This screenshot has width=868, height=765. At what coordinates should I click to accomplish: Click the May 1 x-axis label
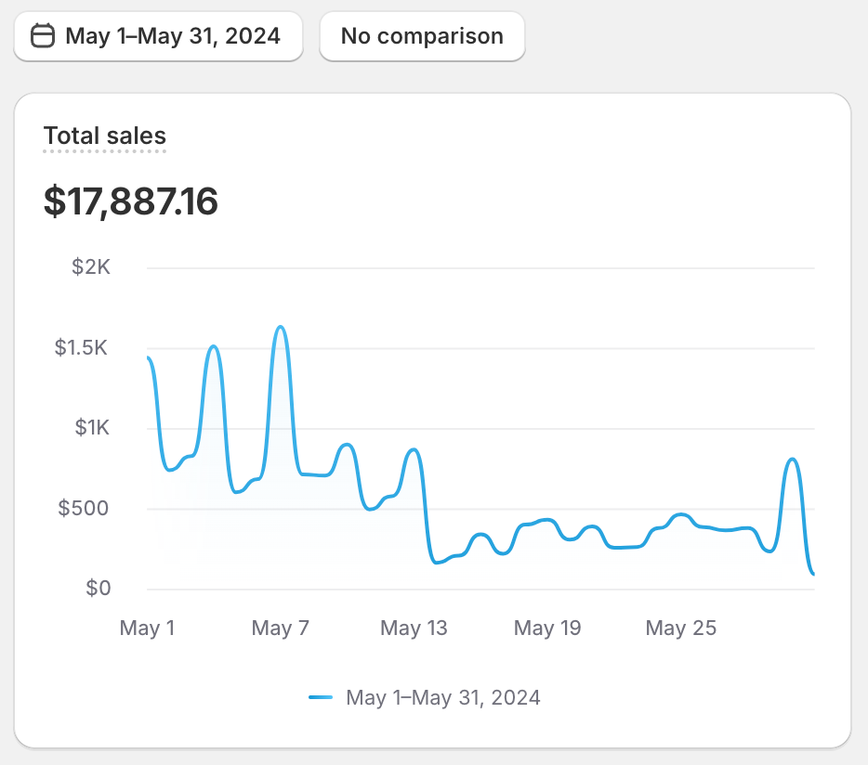pos(147,629)
